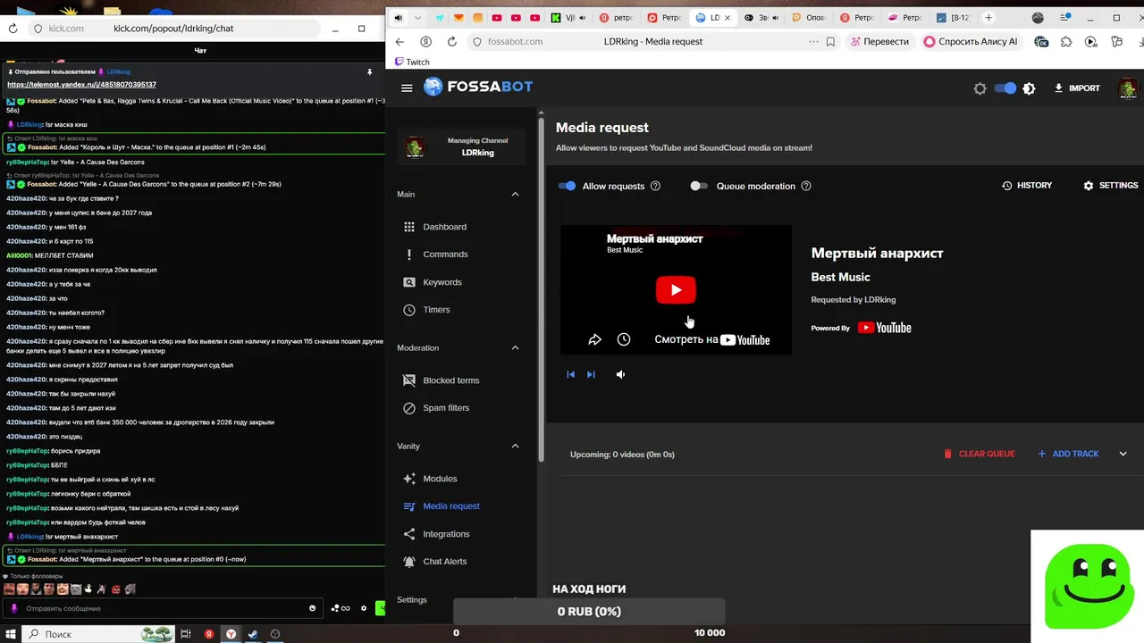1144x643 pixels.
Task: Switch to the Опове browser tab
Action: [x=808, y=18]
